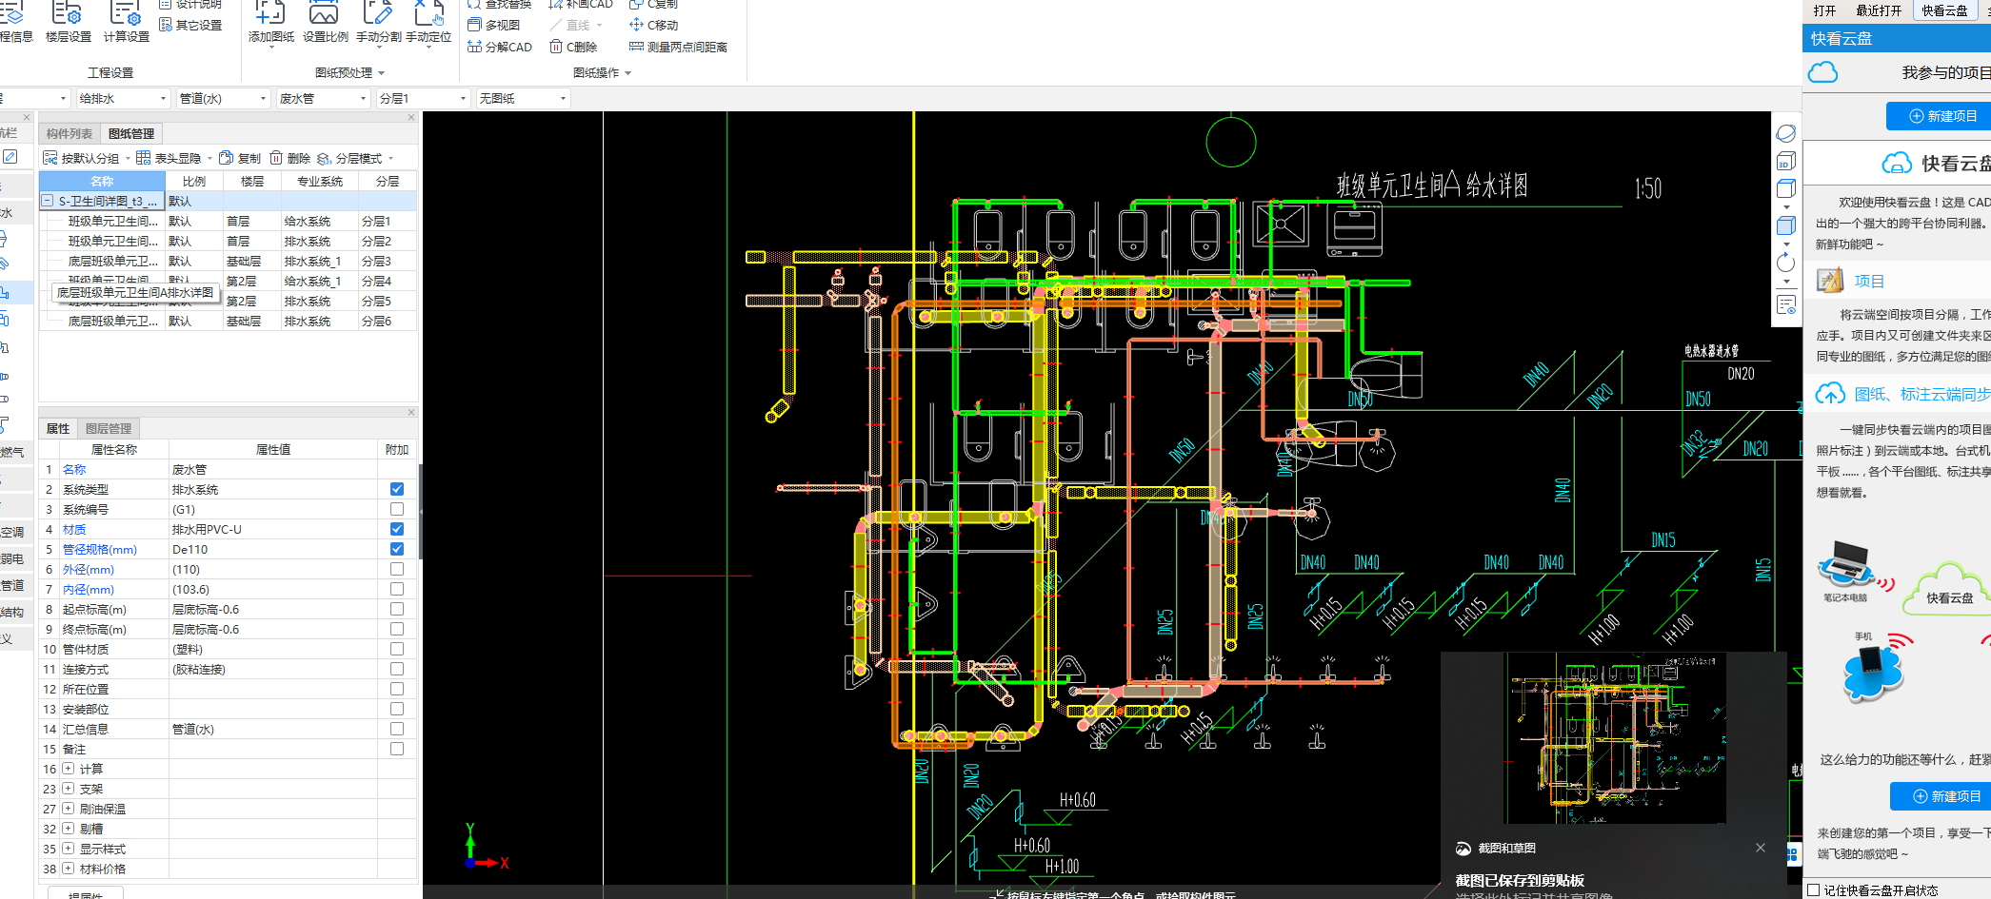Viewport: 1991px width, 899px height.
Task: Open 最近打开 tab in cloud panel
Action: (1879, 10)
